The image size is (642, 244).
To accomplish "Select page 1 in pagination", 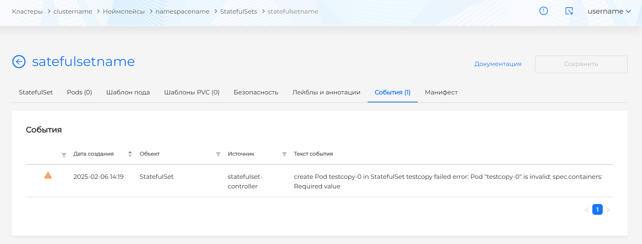I will 597,210.
